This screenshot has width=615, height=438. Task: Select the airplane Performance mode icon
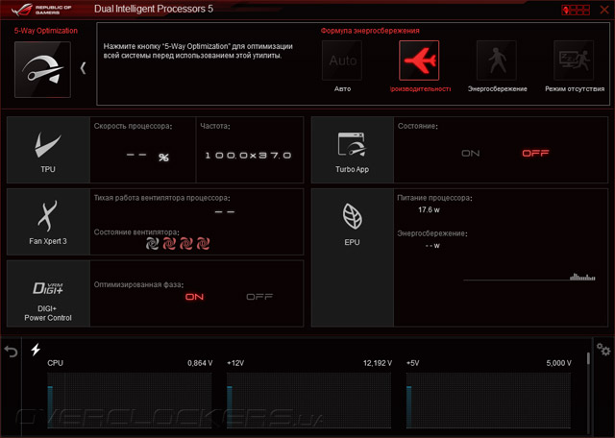pyautogui.click(x=419, y=61)
